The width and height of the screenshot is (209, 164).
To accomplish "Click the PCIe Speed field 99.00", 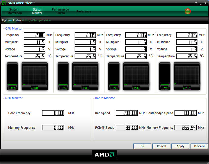I will coord(127,128).
